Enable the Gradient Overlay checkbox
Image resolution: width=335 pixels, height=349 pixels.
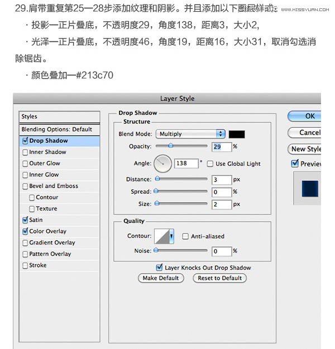point(25,243)
